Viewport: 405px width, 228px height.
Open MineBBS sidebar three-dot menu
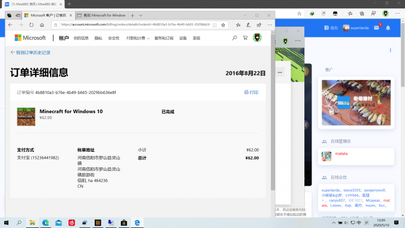[390, 51]
